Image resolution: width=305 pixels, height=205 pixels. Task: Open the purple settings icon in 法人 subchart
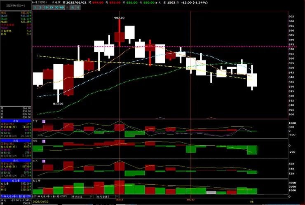click(x=44, y=161)
